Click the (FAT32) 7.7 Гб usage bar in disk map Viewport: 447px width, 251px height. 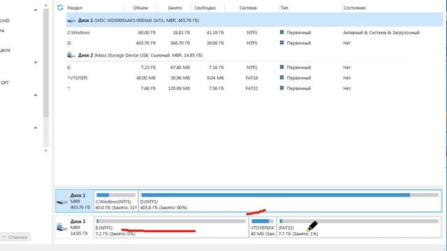click(359, 221)
